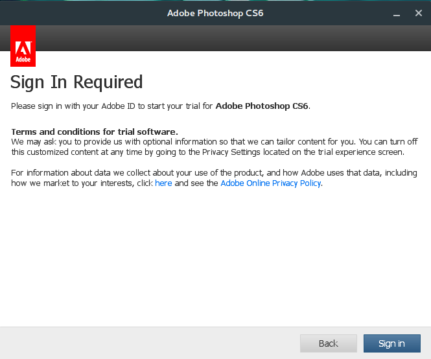Close the sign-in dialog window
Image resolution: width=431 pixels, height=359 pixels.
[419, 12]
